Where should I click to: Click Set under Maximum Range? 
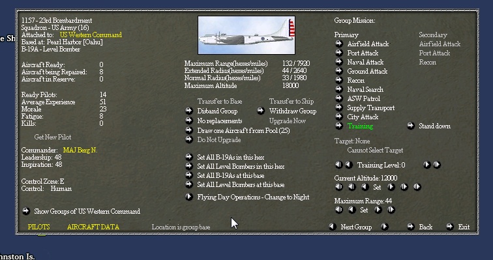pos(364,210)
